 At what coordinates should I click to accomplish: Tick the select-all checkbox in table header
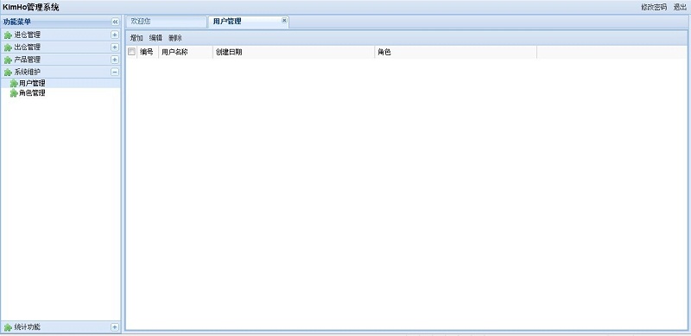131,52
